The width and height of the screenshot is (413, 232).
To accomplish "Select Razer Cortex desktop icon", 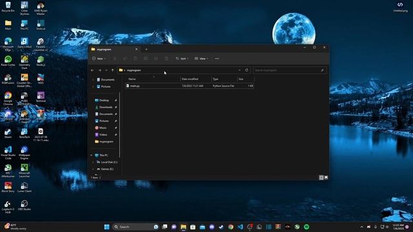I will 8,61.
